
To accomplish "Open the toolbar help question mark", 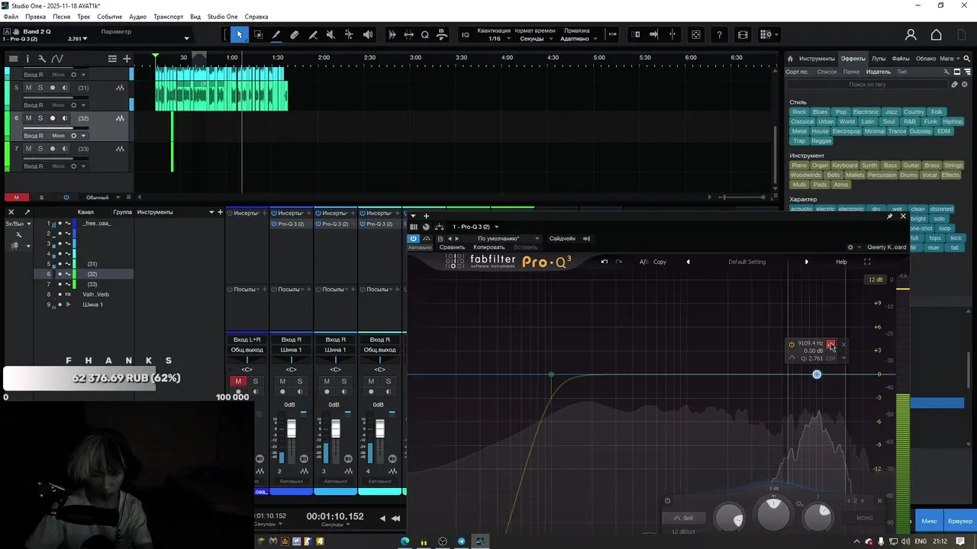I will (x=719, y=34).
